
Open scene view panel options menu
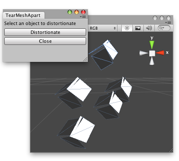[x=168, y=22]
